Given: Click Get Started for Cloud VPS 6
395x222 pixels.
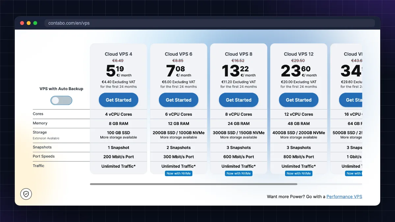Looking at the screenshot, I should [x=178, y=100].
